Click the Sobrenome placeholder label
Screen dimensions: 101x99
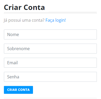[x=18, y=49]
